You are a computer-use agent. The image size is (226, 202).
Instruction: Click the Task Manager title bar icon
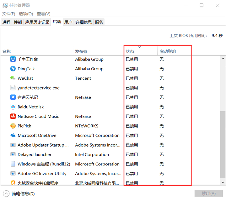(5, 5)
